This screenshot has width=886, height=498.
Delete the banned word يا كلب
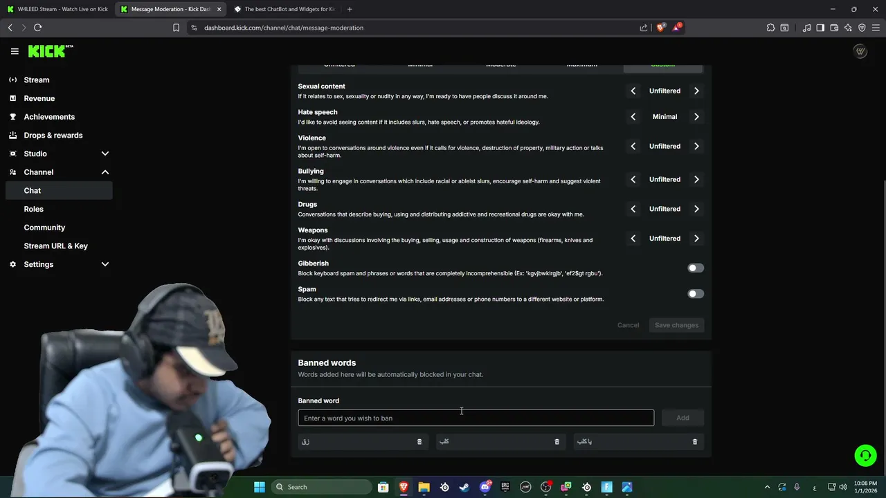[x=695, y=441]
